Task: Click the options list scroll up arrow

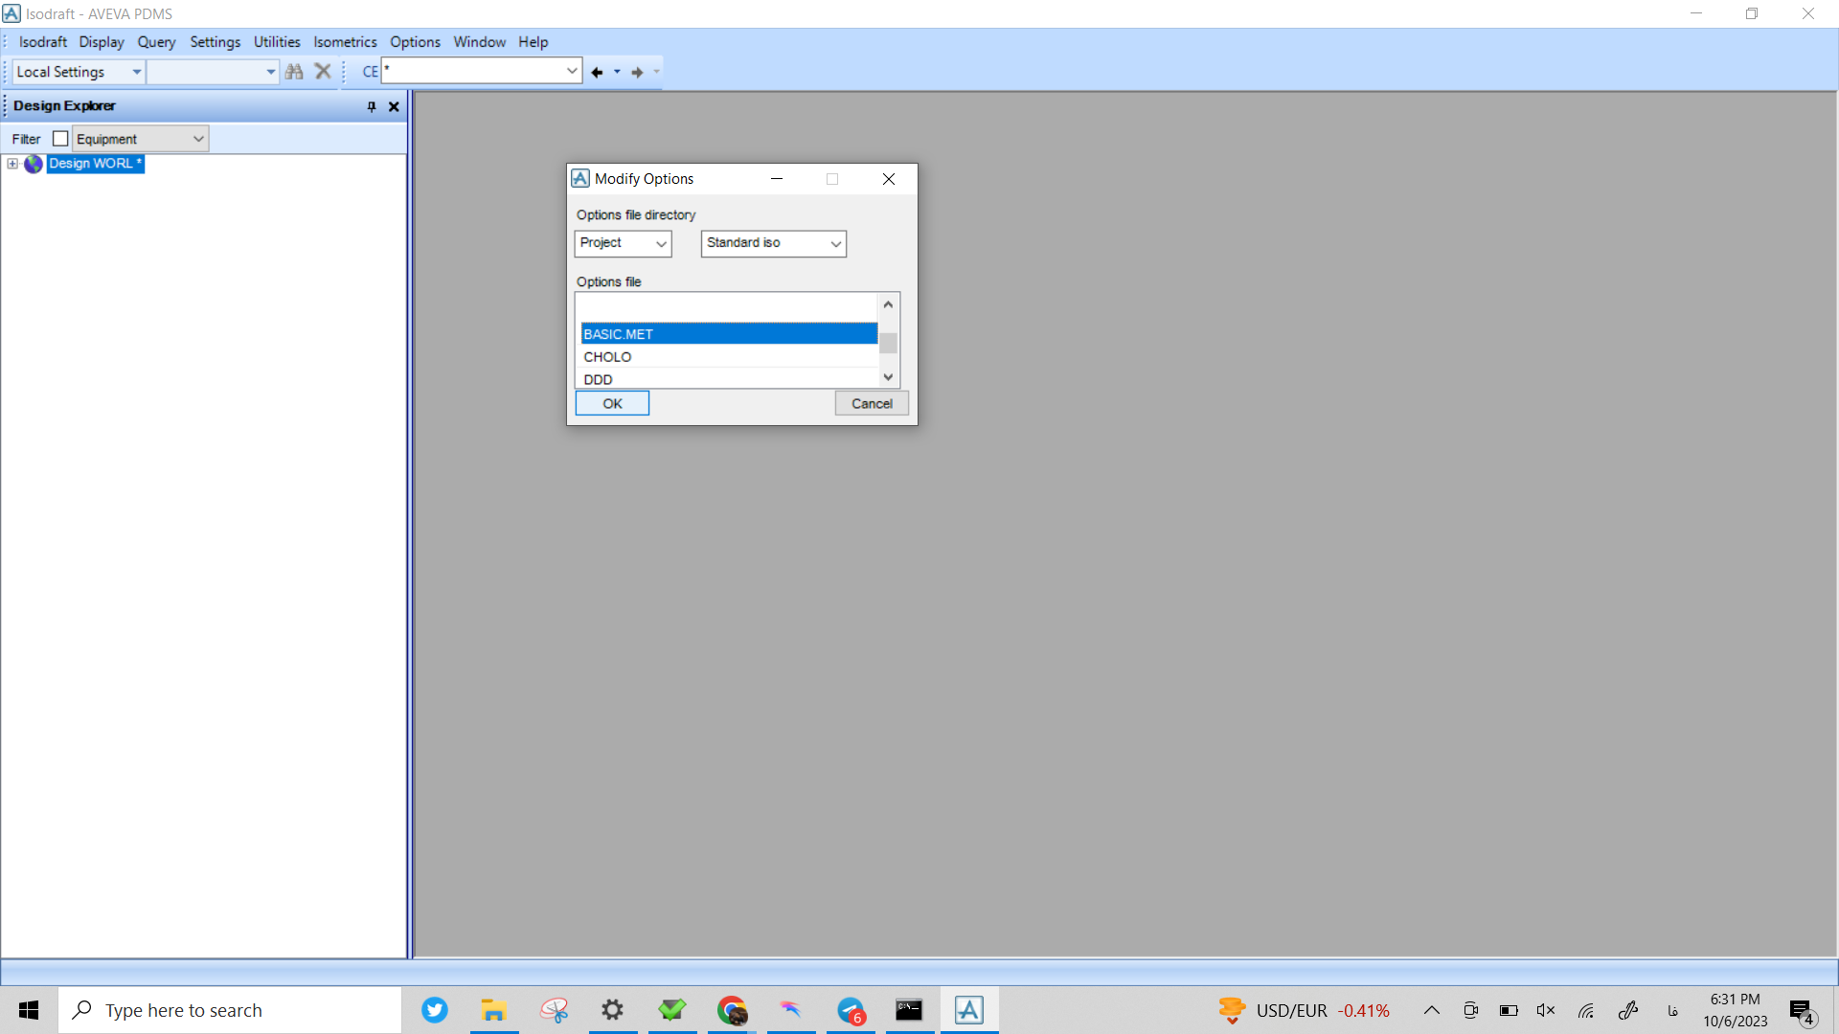Action: point(888,304)
